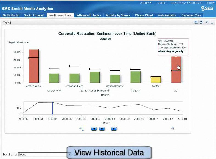Open the Customer Care tab
Viewport: 216px width, 159px height.
[191, 15]
